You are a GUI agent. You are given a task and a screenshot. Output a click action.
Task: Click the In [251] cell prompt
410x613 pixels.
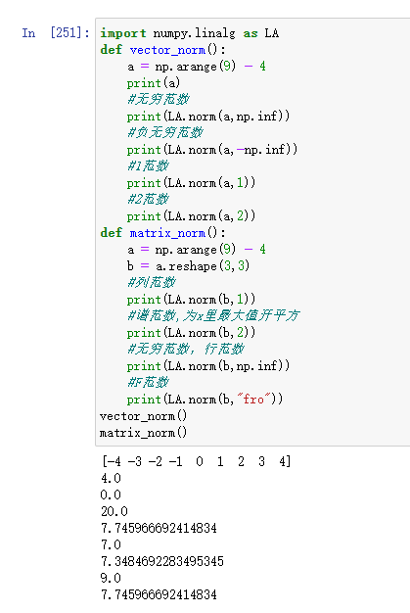click(x=56, y=33)
